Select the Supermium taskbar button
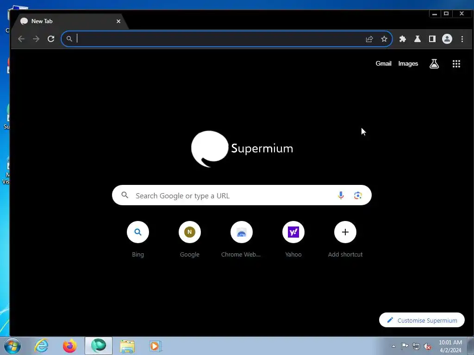The image size is (474, 355). (x=99, y=346)
